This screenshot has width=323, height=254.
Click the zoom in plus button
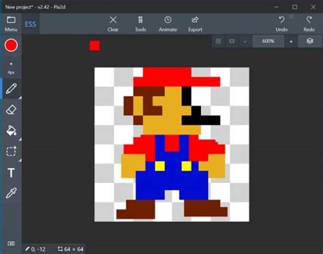[291, 42]
